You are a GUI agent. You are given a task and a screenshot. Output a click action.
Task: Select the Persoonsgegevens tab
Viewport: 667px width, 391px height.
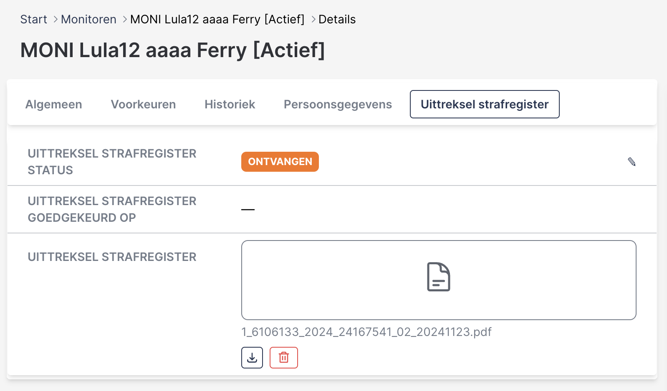tap(338, 104)
